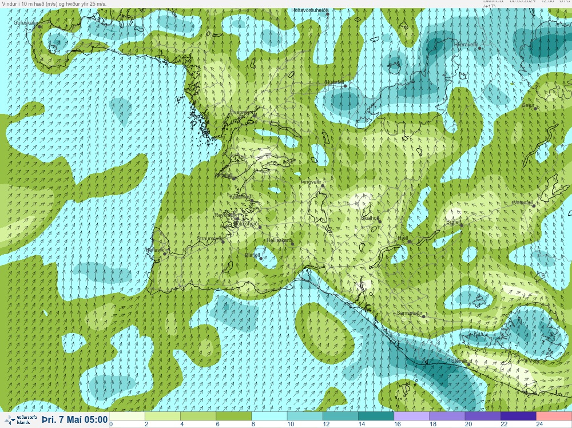572x428 pixels.
Task: Select the Hólmsheiði station label
Action: pyautogui.click(x=246, y=223)
